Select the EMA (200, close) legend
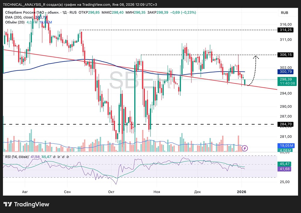Screen dimensions: 301x213 click(19, 17)
